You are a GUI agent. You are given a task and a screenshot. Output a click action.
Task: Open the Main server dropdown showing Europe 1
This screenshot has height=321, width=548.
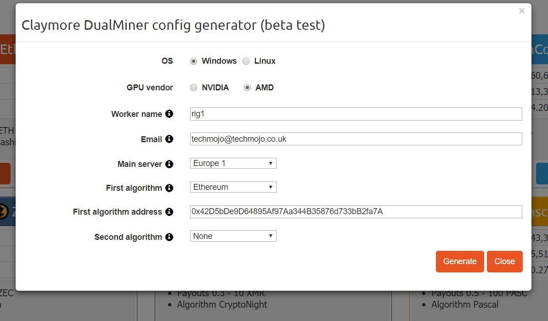(x=233, y=163)
